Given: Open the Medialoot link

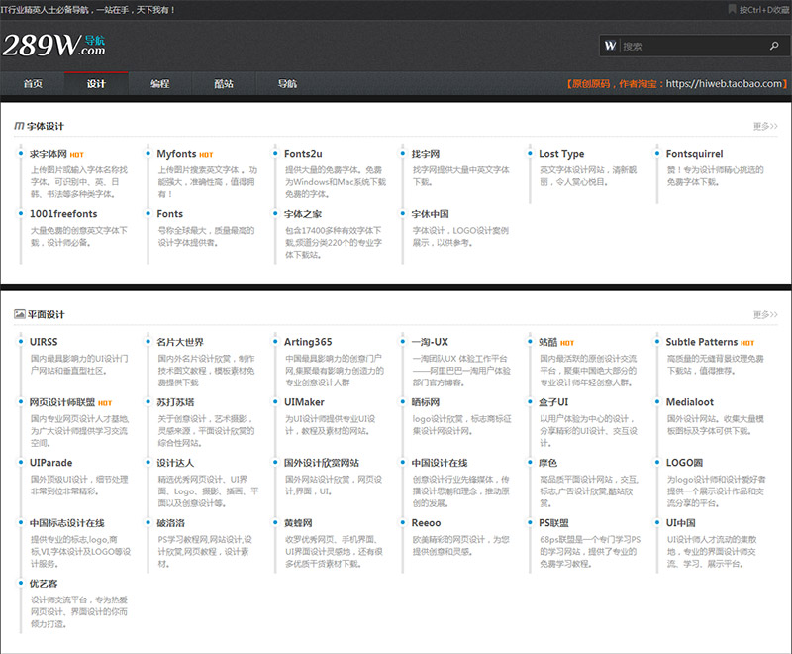Looking at the screenshot, I should point(689,402).
